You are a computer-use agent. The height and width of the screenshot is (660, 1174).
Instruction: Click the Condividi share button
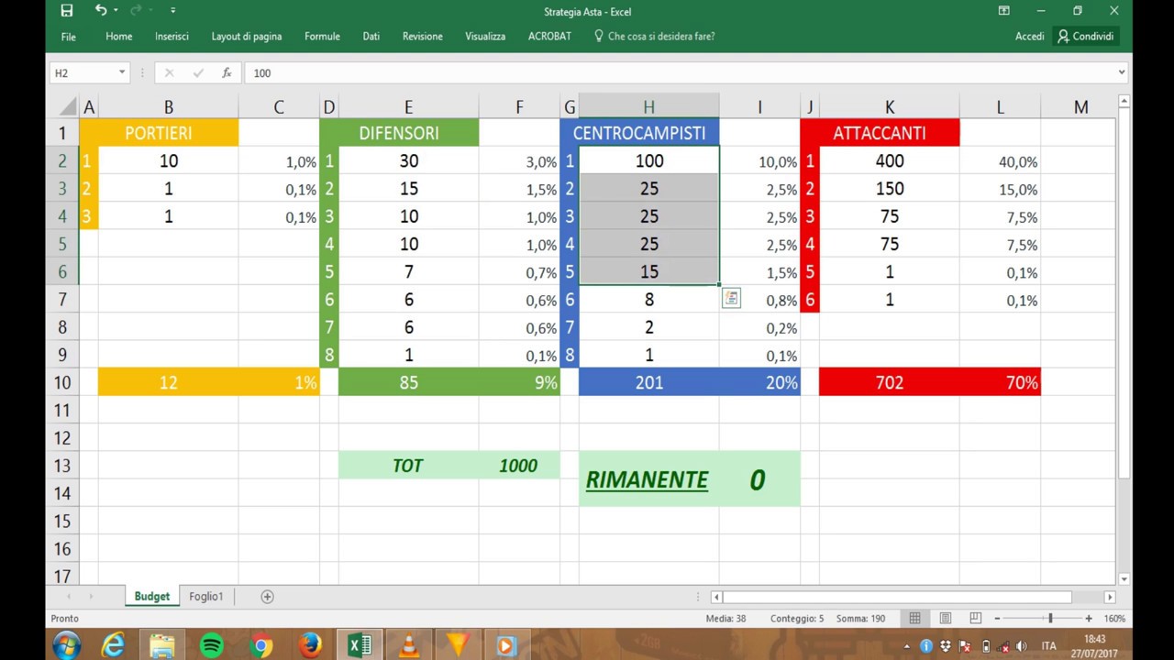coord(1085,37)
